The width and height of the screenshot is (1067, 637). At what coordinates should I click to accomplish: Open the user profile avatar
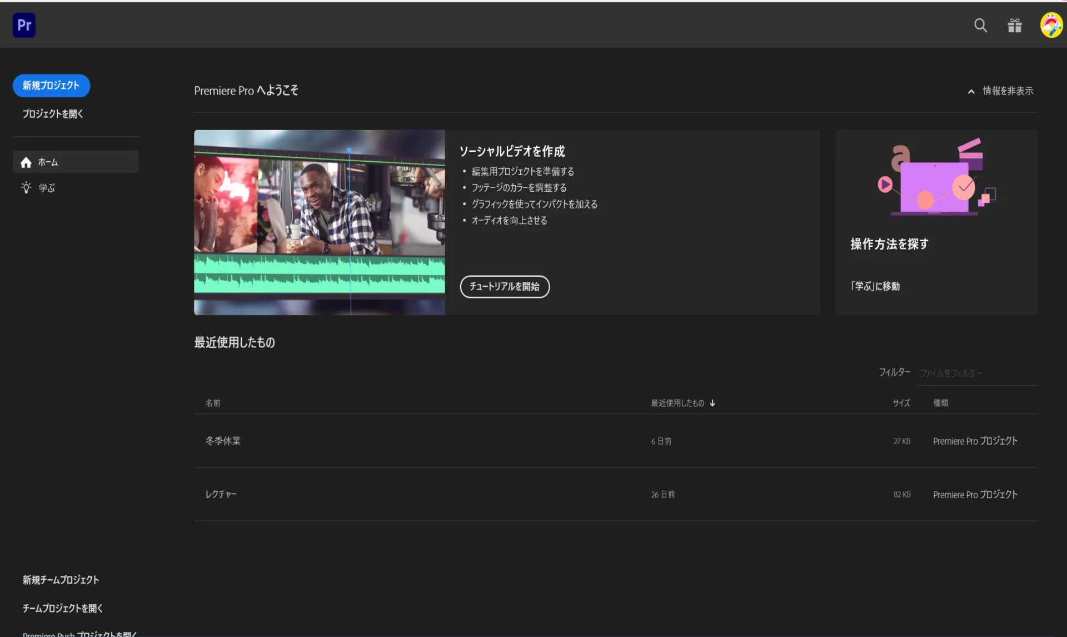tap(1051, 25)
